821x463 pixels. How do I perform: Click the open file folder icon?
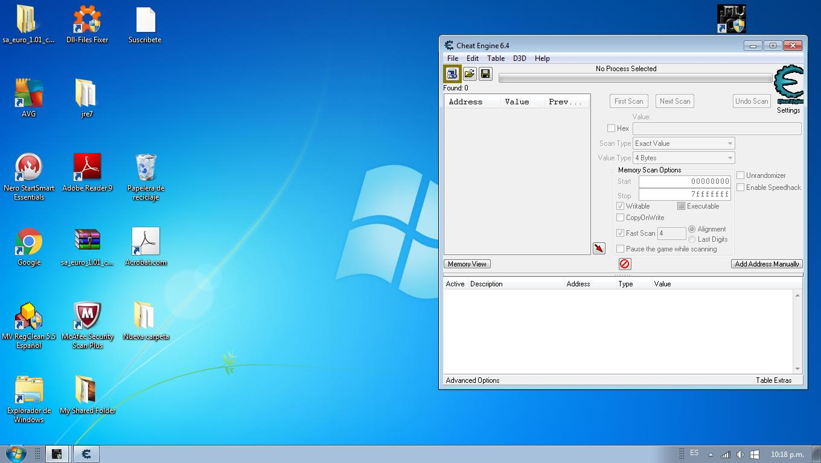point(469,74)
